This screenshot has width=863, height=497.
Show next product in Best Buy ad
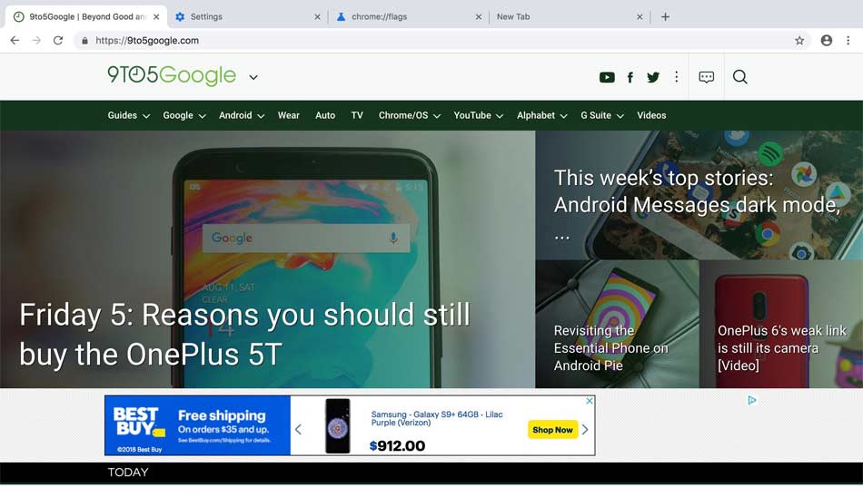pyautogui.click(x=585, y=429)
